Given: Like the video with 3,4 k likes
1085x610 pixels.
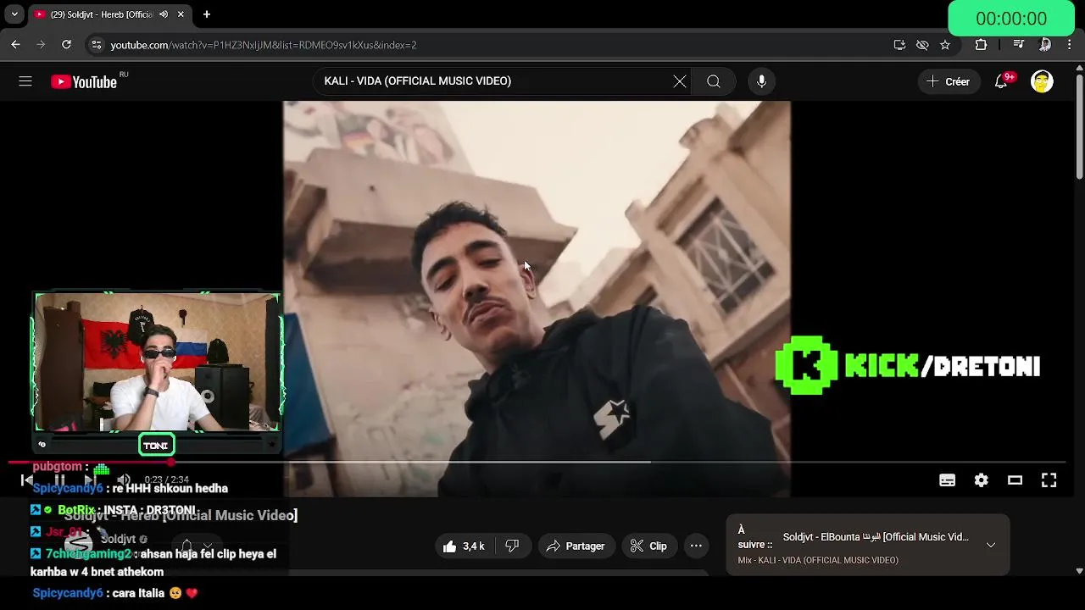Looking at the screenshot, I should [x=465, y=546].
